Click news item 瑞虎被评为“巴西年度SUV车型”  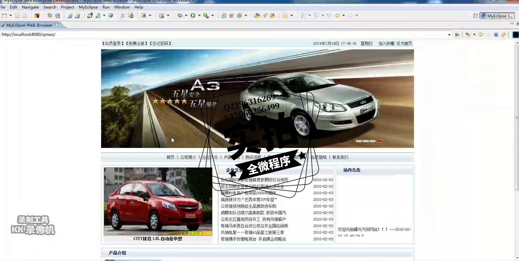249,200
